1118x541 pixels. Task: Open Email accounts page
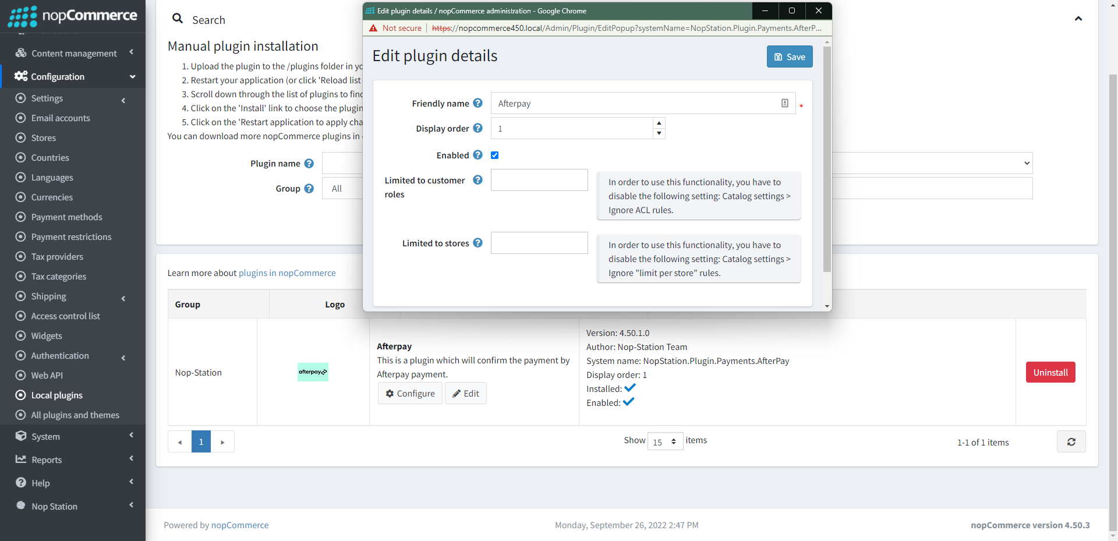pyautogui.click(x=61, y=118)
